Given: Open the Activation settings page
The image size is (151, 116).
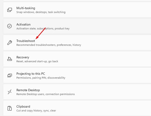Looking at the screenshot, I should pos(23,24).
